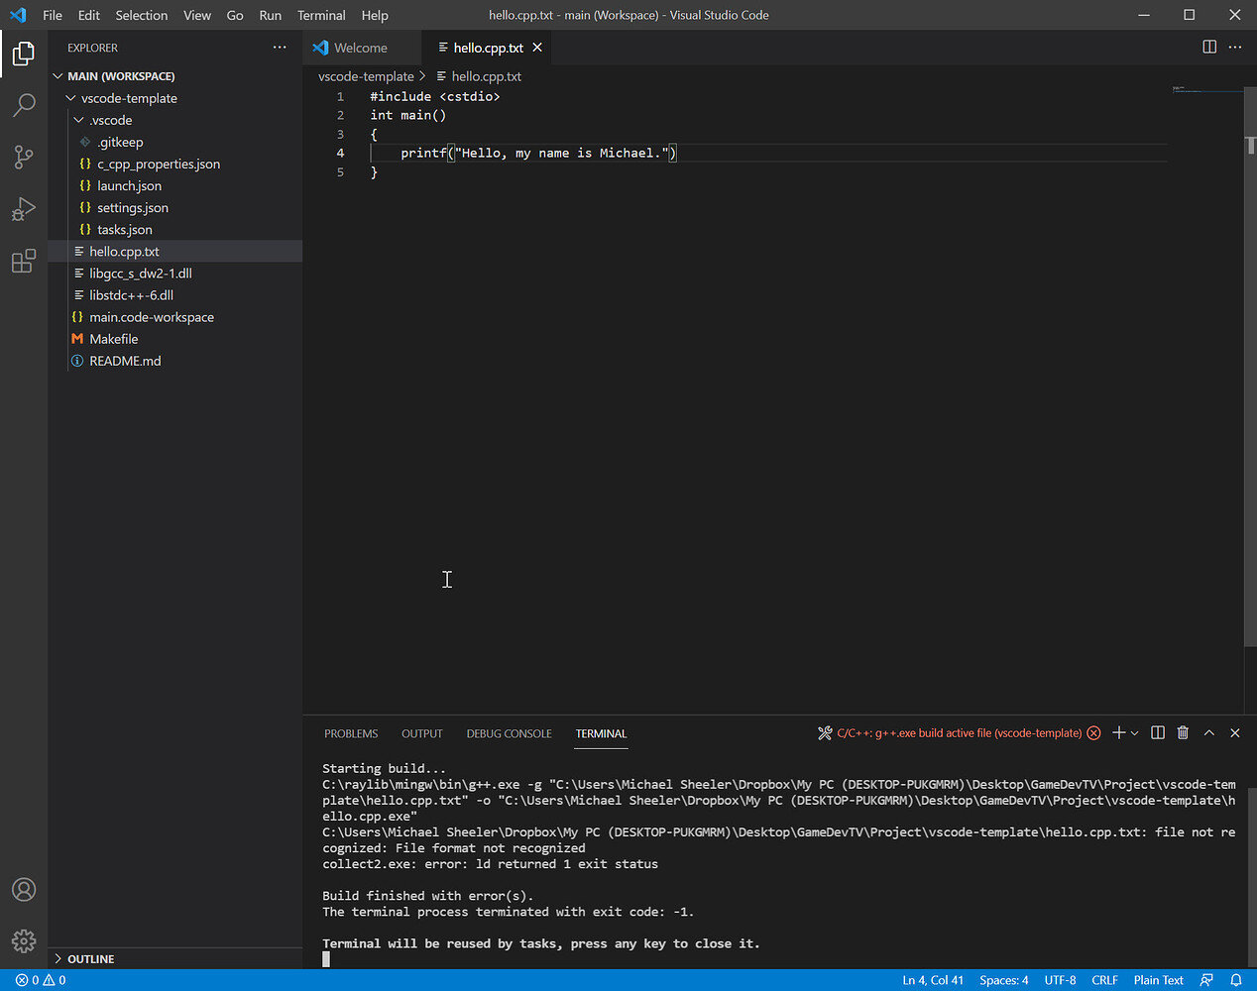Viewport: 1257px width, 991px height.
Task: Toggle notifications via the bell icon
Action: [x=1237, y=979]
